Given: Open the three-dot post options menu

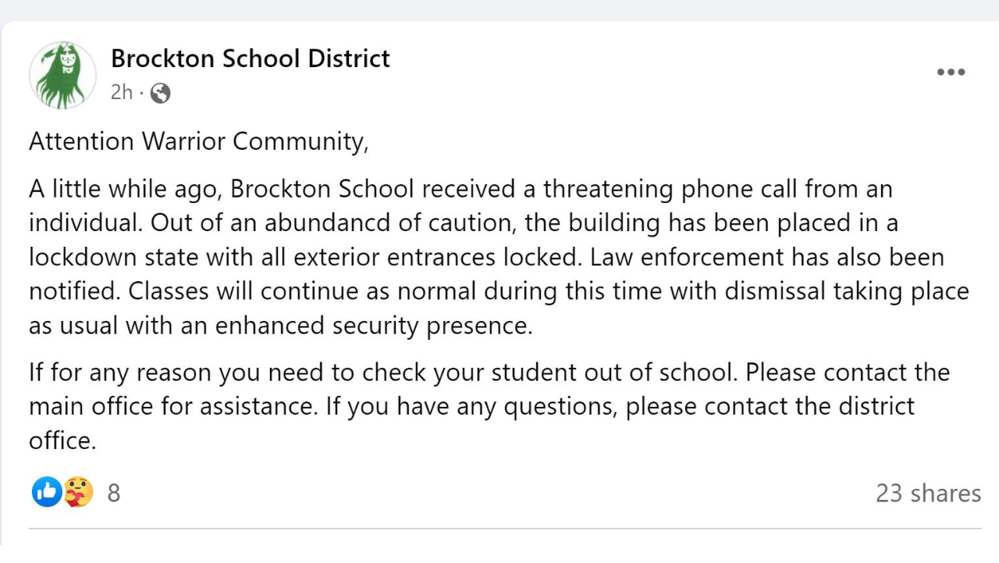Looking at the screenshot, I should point(951,73).
